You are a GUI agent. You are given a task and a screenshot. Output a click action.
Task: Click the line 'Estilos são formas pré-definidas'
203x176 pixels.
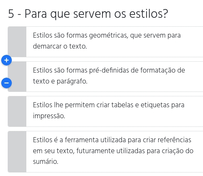click(109, 70)
